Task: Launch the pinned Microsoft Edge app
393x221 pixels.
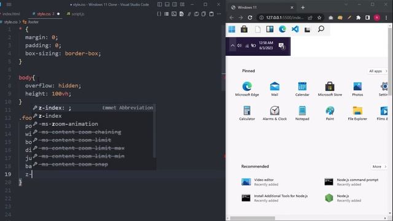Action: coord(247,89)
